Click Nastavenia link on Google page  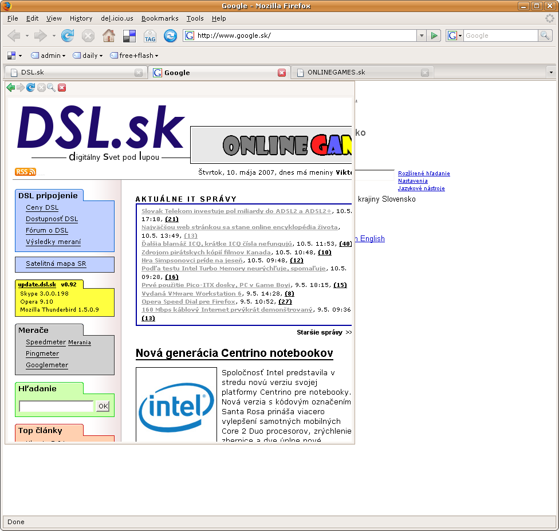click(x=413, y=181)
